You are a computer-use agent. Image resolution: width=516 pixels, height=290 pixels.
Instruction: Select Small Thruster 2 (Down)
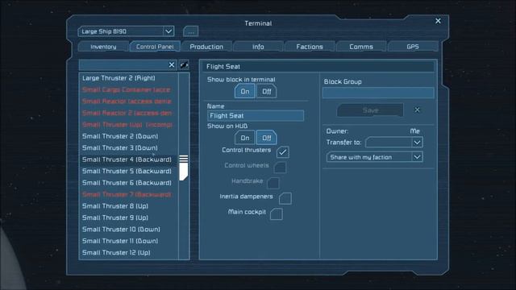[x=129, y=136]
